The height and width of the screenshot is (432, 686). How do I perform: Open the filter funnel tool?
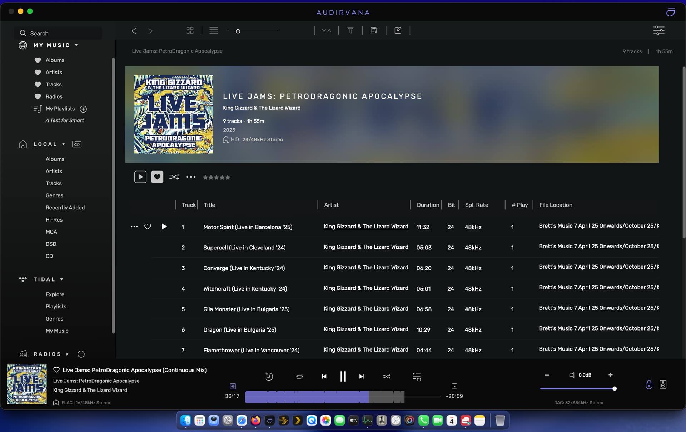350,30
